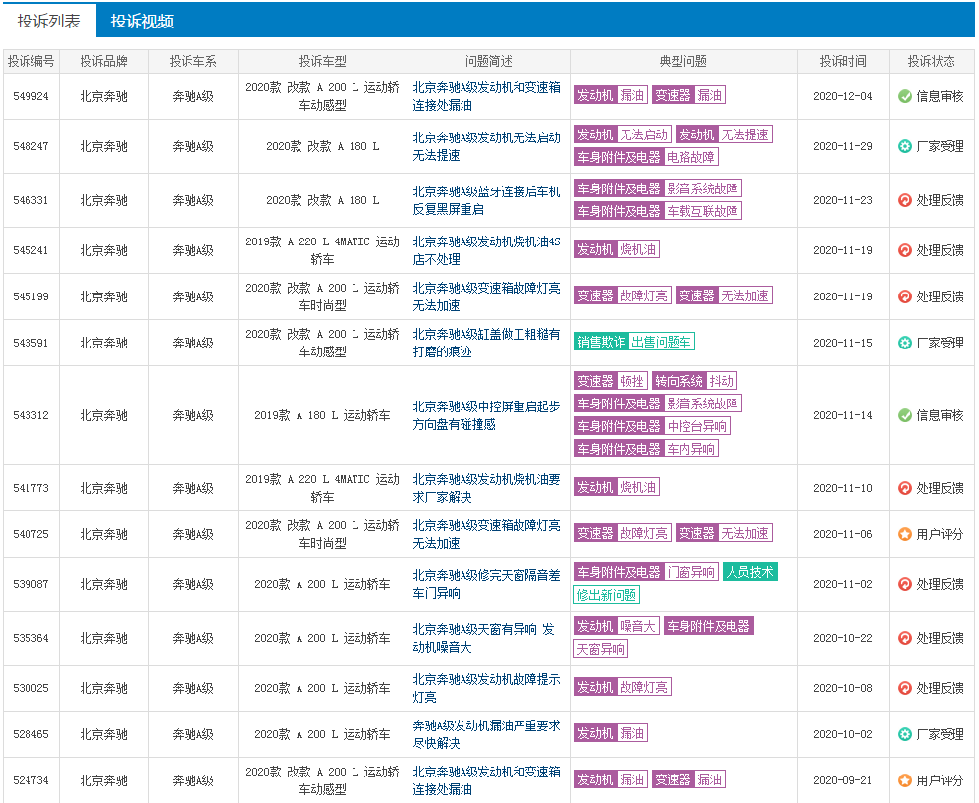
Task: Click the 发动机 无法提速 tag
Action: coord(725,134)
